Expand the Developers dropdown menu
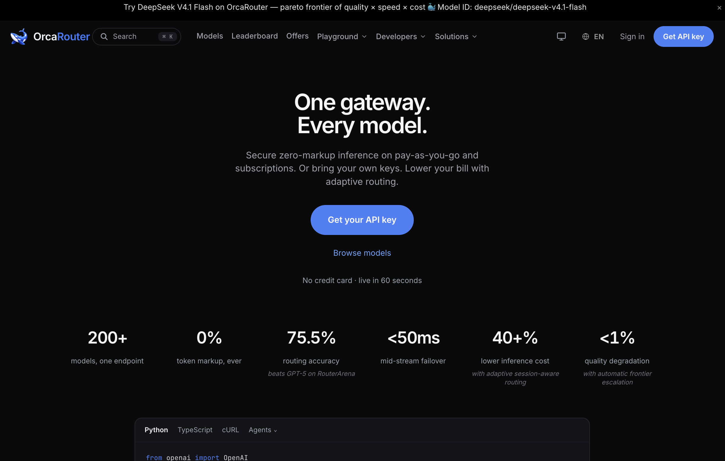725x461 pixels. (401, 36)
